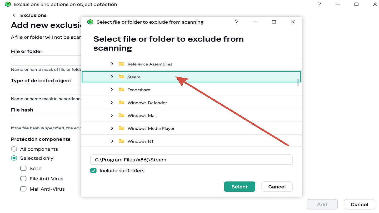Click the Reference Assemblies folder icon
379x213 pixels.
tap(121, 64)
